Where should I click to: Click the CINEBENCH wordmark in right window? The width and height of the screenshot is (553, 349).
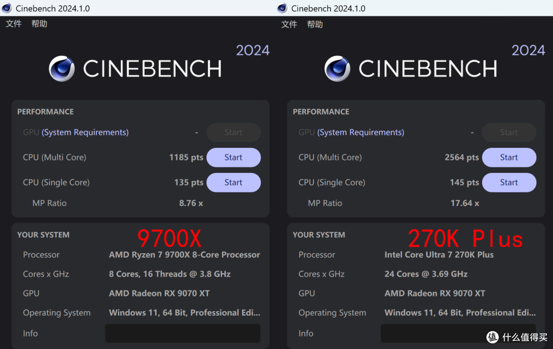click(428, 69)
